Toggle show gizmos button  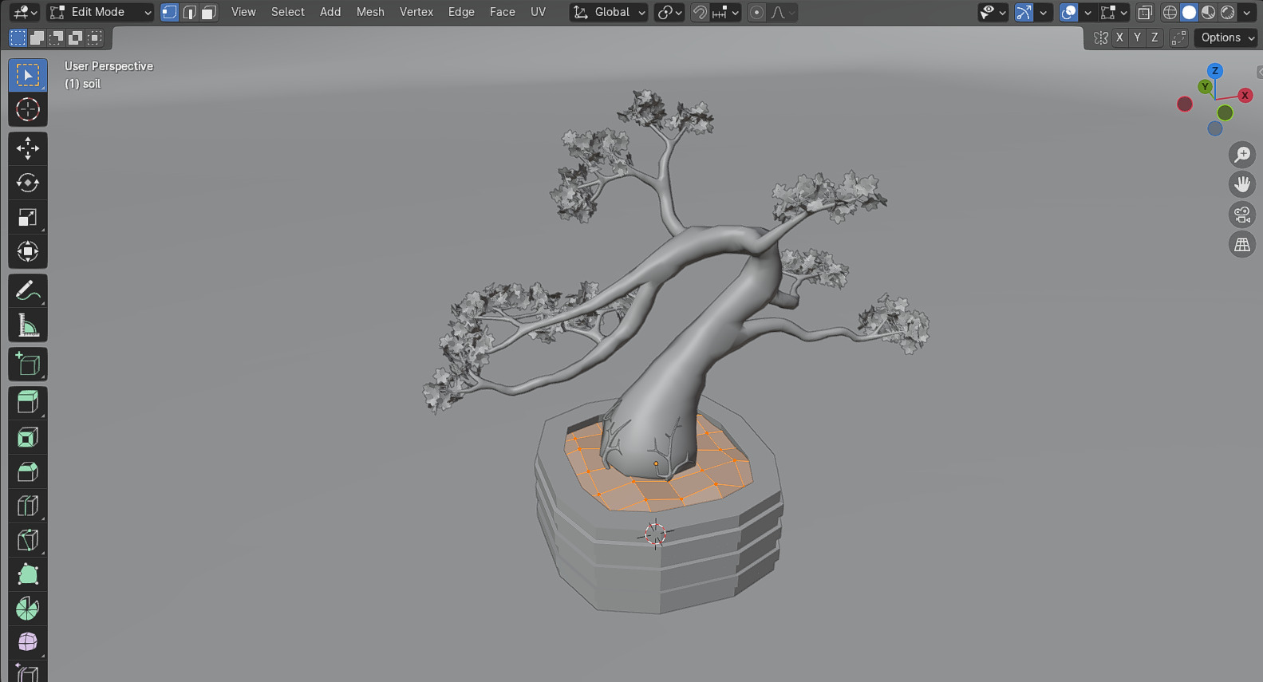click(x=1024, y=12)
